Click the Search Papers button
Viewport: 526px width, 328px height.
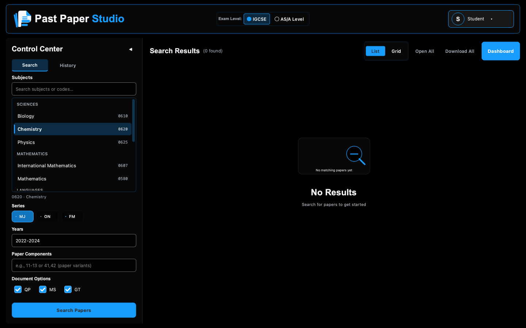tap(74, 310)
